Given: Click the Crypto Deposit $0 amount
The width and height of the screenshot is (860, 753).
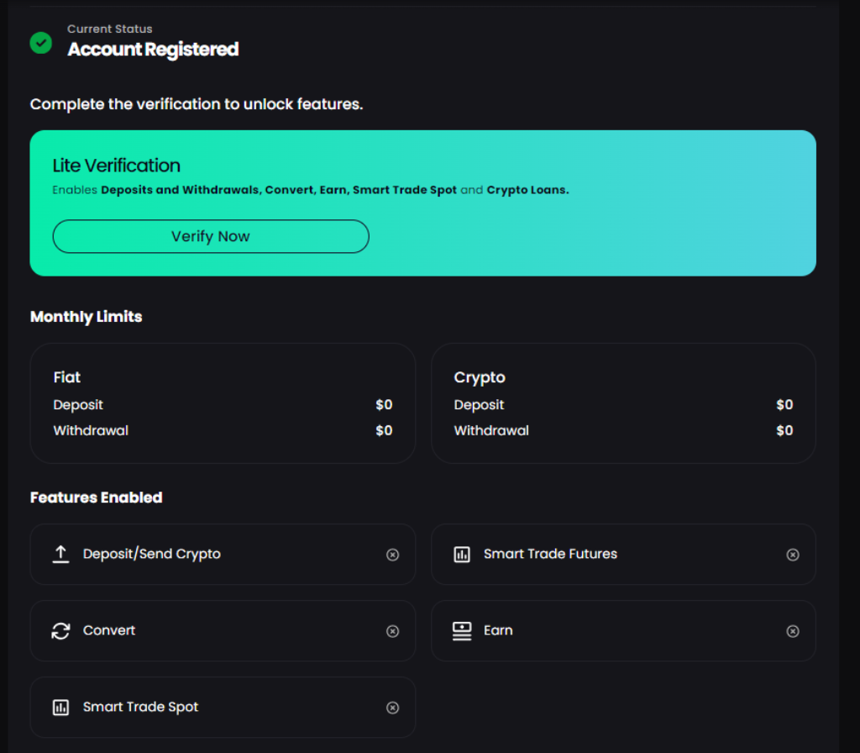Looking at the screenshot, I should click(784, 405).
